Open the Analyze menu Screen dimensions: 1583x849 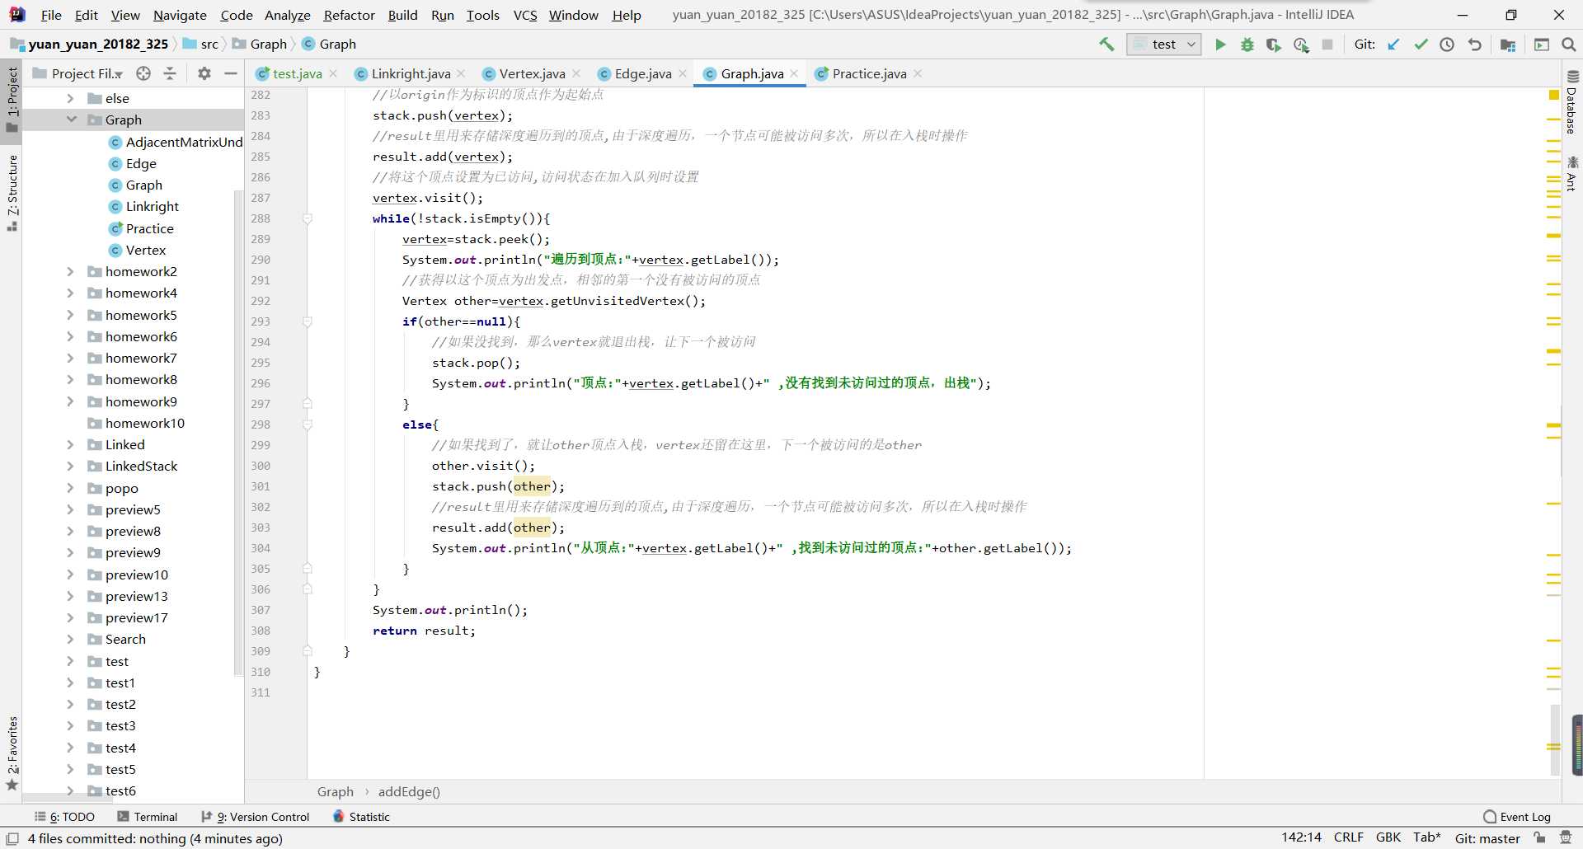point(287,15)
